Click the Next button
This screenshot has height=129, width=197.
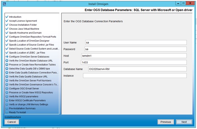tap(184, 122)
